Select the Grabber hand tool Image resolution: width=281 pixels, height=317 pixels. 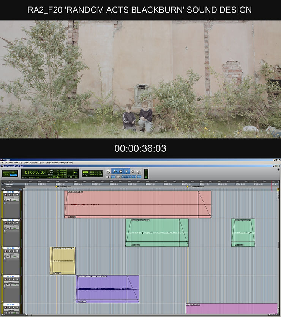[x=126, y=171]
